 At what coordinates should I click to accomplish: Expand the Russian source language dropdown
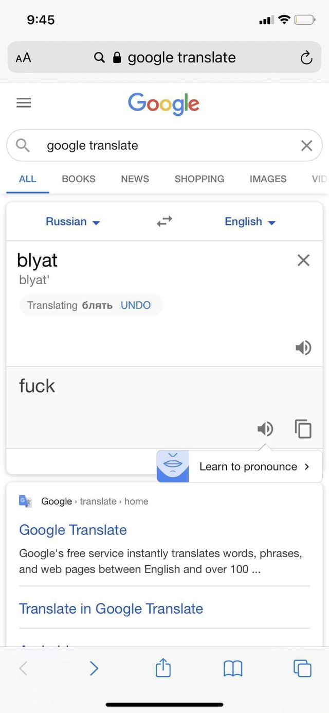pyautogui.click(x=72, y=222)
